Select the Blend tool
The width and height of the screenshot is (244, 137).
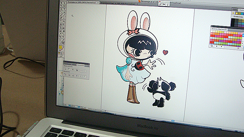63,34
